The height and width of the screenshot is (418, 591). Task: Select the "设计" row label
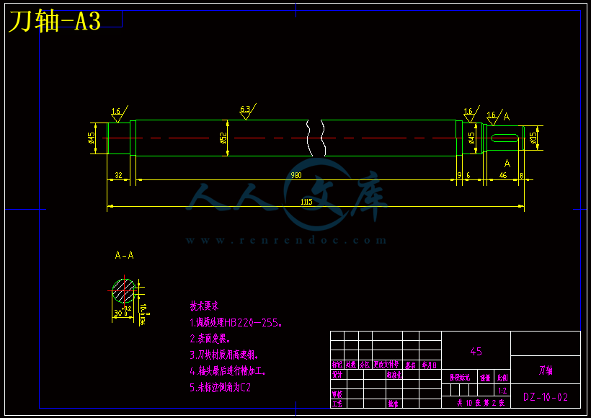click(337, 375)
